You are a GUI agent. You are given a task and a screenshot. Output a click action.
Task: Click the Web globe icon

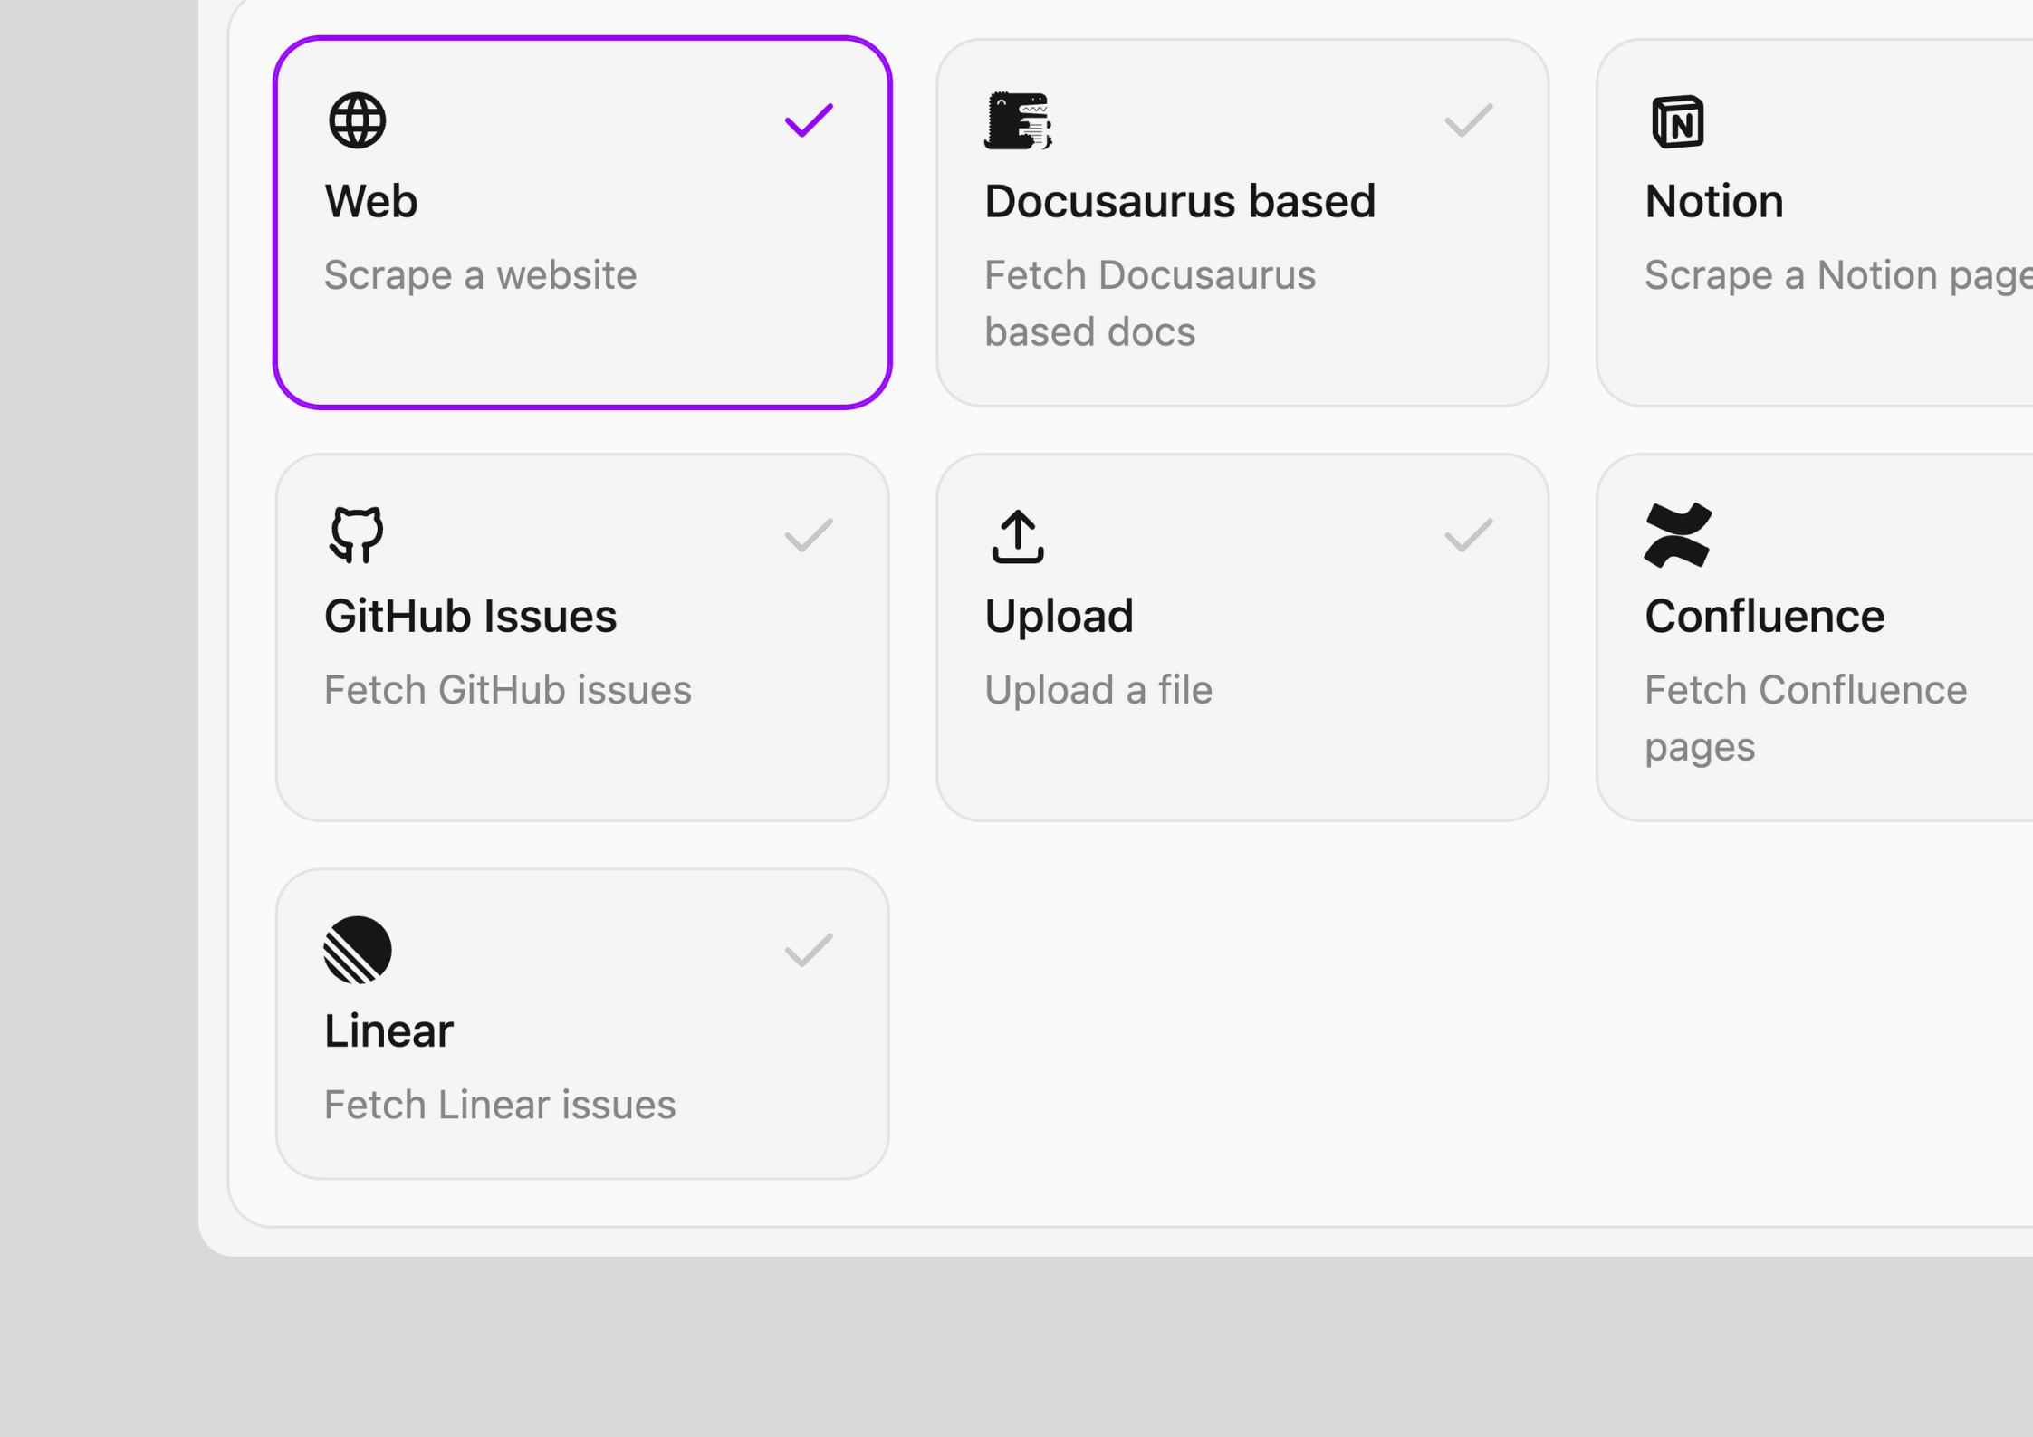coord(357,120)
